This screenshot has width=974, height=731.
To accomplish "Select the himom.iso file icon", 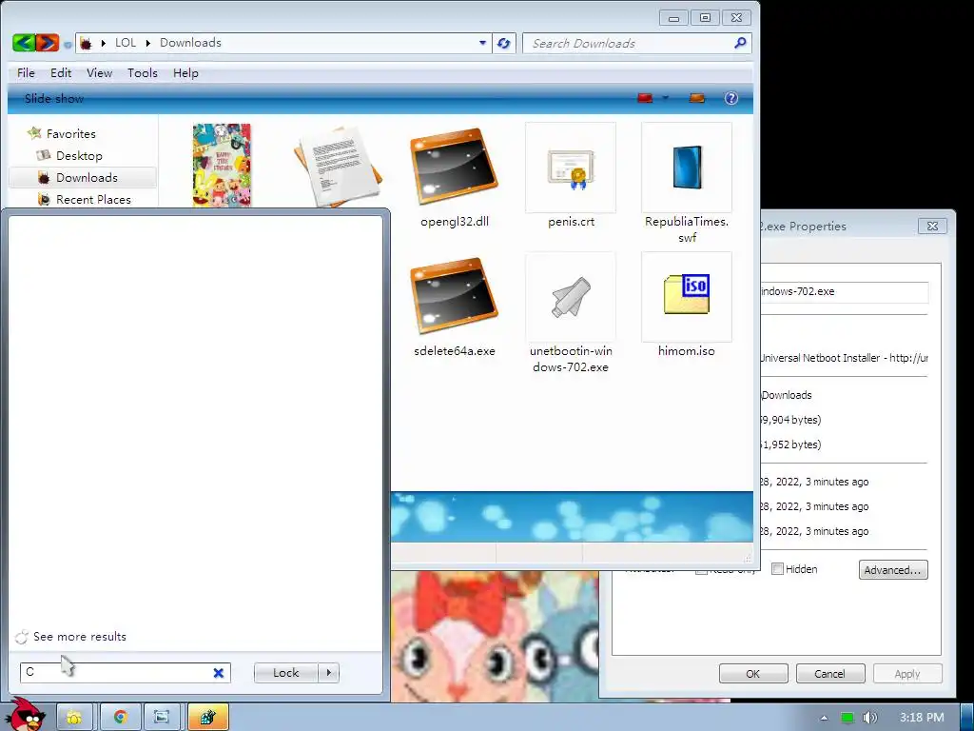I will [687, 297].
